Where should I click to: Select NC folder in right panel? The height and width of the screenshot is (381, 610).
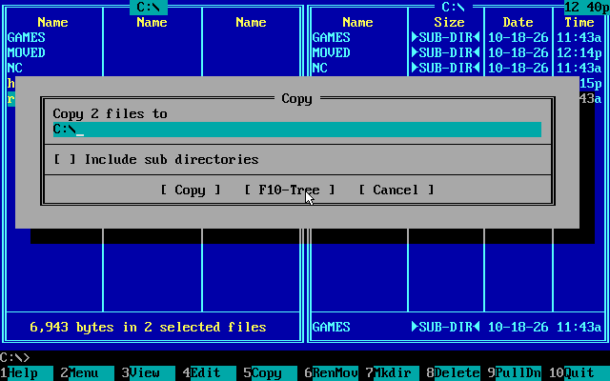tap(320, 68)
